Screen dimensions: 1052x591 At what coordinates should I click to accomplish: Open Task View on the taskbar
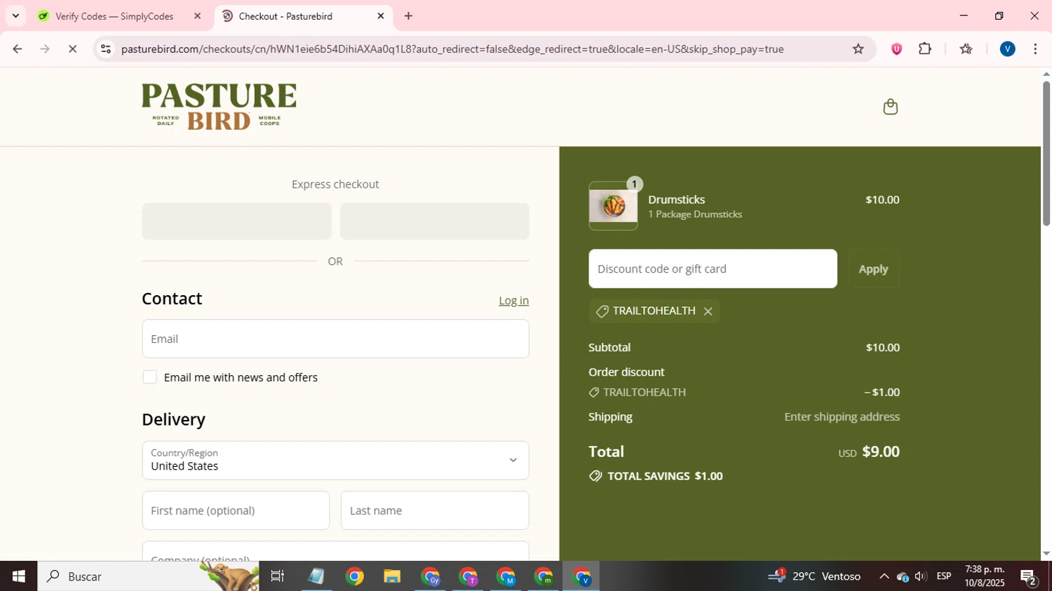pyautogui.click(x=278, y=576)
